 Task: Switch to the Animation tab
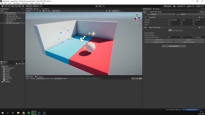(x=39, y=76)
